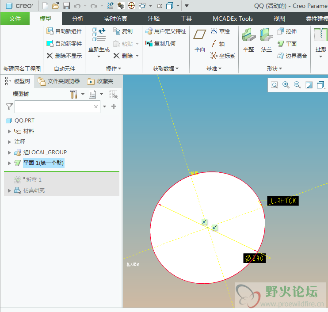This screenshot has height=312, width=328.
Task: Expand the 操作 group dropdown
Action: 113,68
